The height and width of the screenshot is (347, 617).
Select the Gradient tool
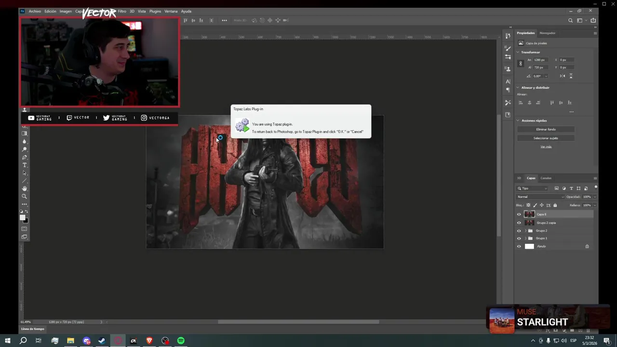[25, 133]
